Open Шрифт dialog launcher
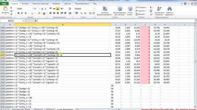Image resolution: width=197 pixels, height=110 pixels. pyautogui.click(x=46, y=17)
